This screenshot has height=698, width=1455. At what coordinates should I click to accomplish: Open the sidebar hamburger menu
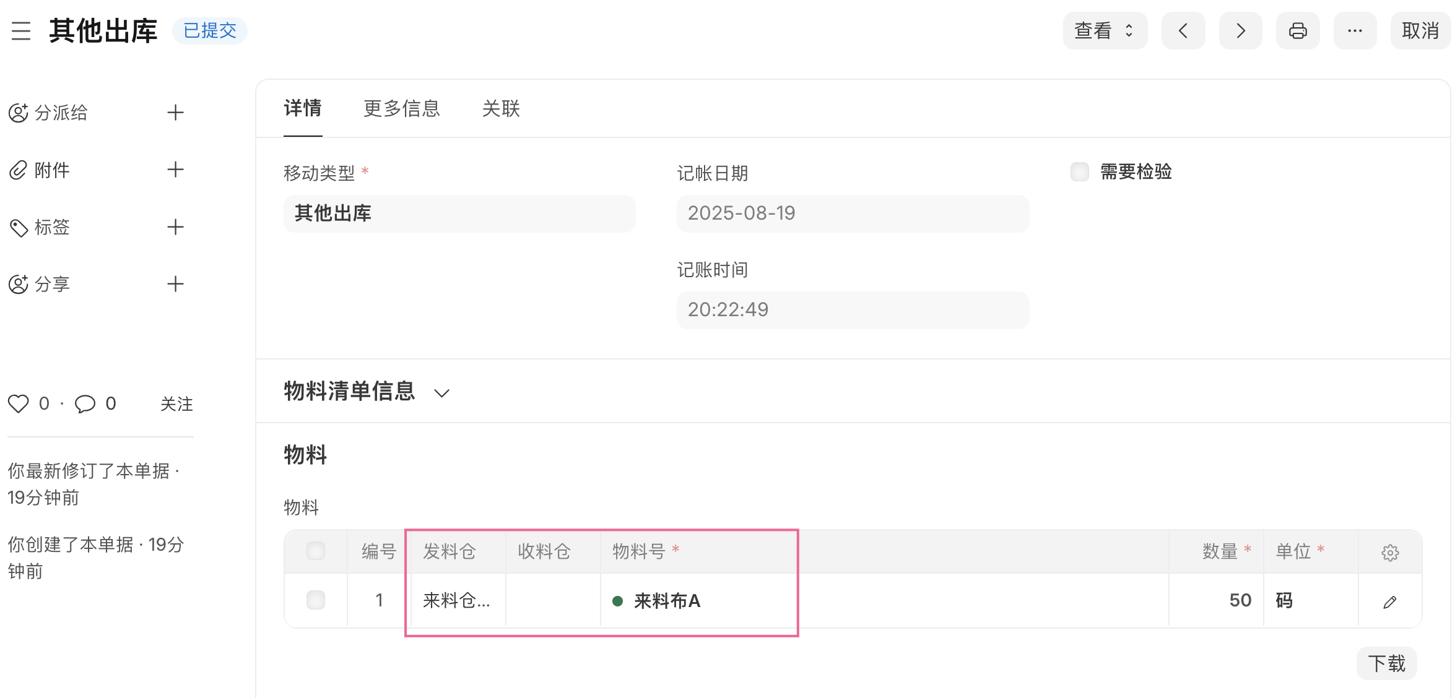coord(21,31)
